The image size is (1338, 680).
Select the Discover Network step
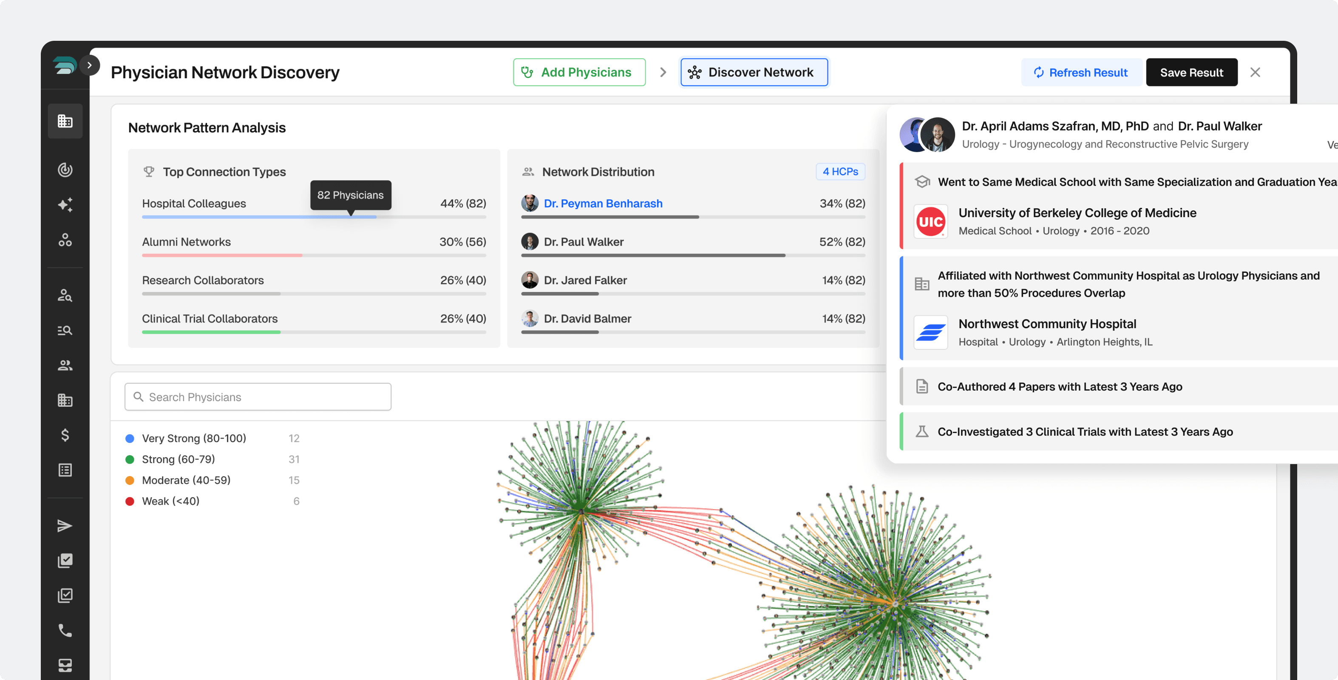(x=754, y=72)
